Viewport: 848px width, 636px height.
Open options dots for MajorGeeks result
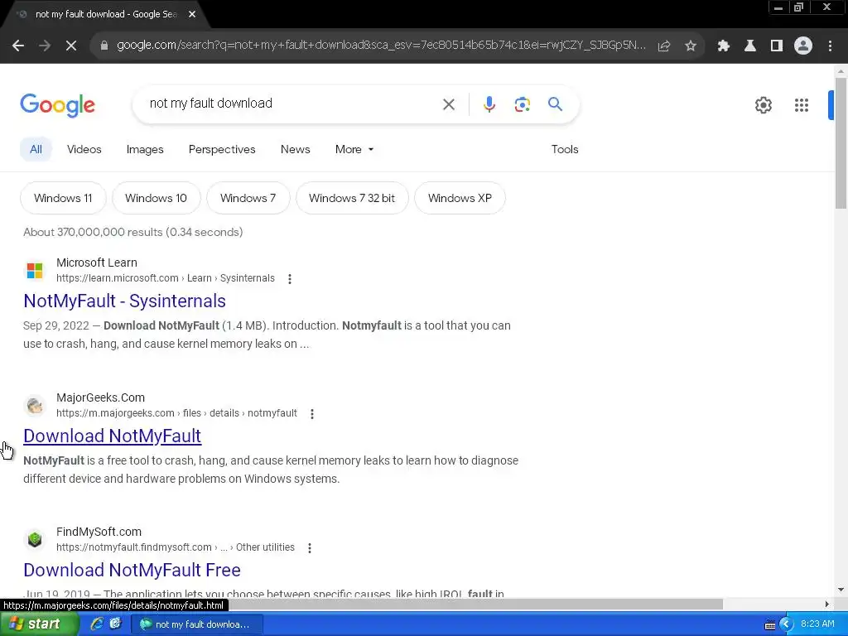312,414
